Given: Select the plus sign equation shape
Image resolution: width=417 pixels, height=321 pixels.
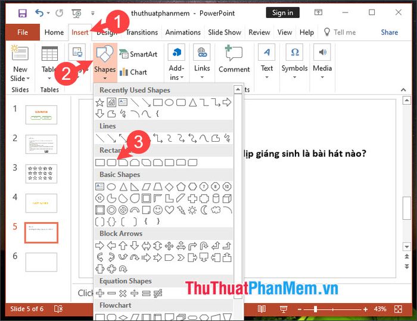Looking at the screenshot, I should (100, 293).
